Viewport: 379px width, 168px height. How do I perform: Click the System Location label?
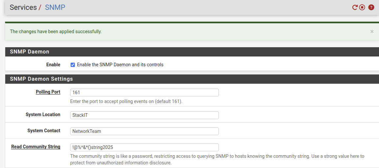pyautogui.click(x=43, y=115)
